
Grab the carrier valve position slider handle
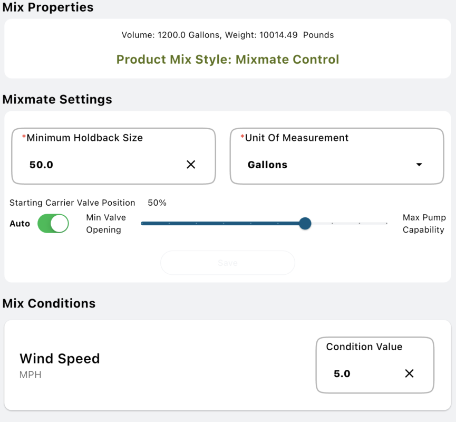tap(305, 224)
